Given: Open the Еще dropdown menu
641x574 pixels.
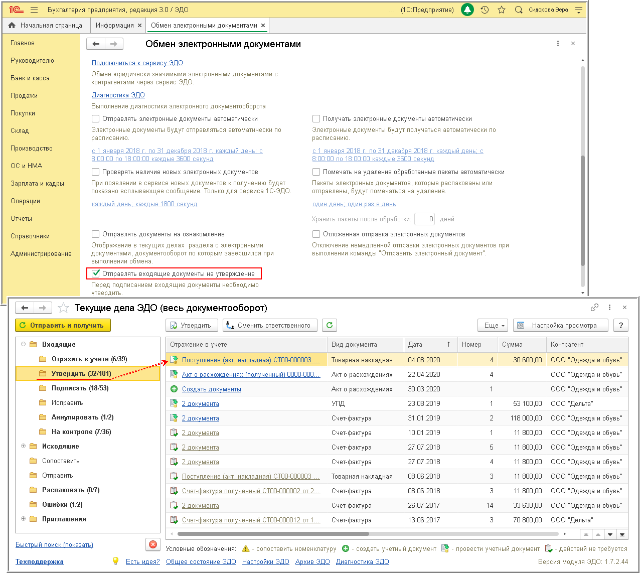Looking at the screenshot, I should point(493,325).
